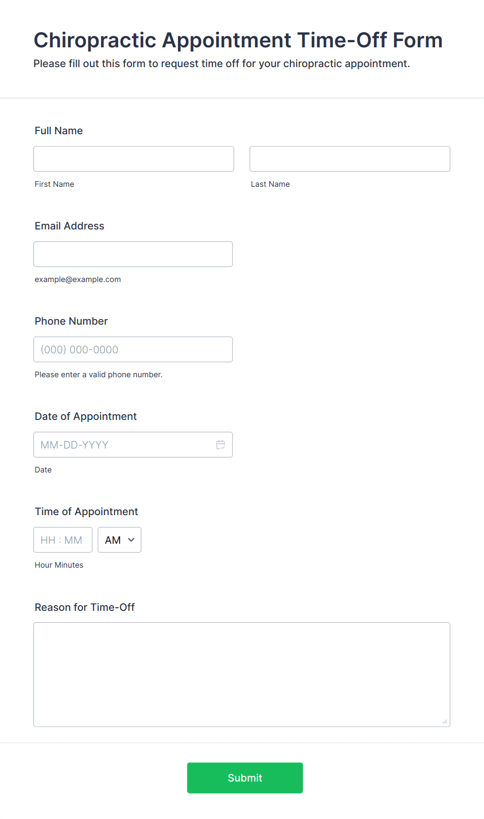Image resolution: width=484 pixels, height=819 pixels.
Task: Click the Date of Appointment label
Action: [86, 416]
